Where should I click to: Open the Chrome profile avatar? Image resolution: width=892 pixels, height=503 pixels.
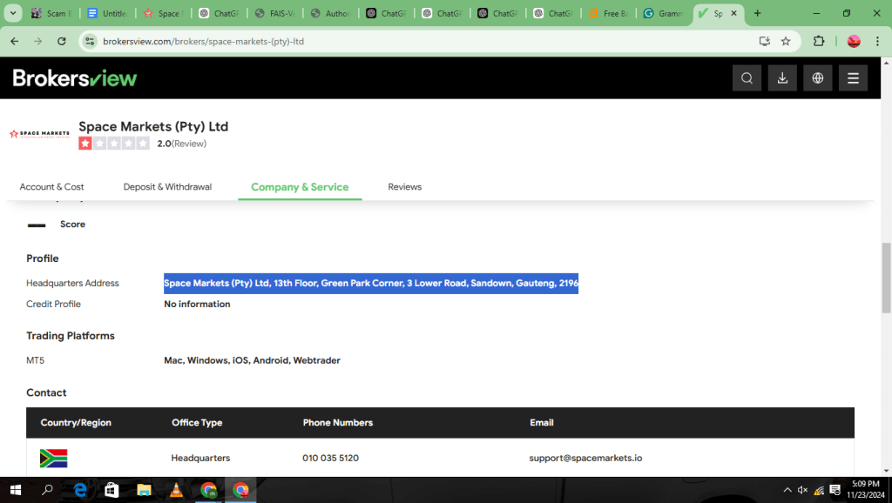(854, 41)
